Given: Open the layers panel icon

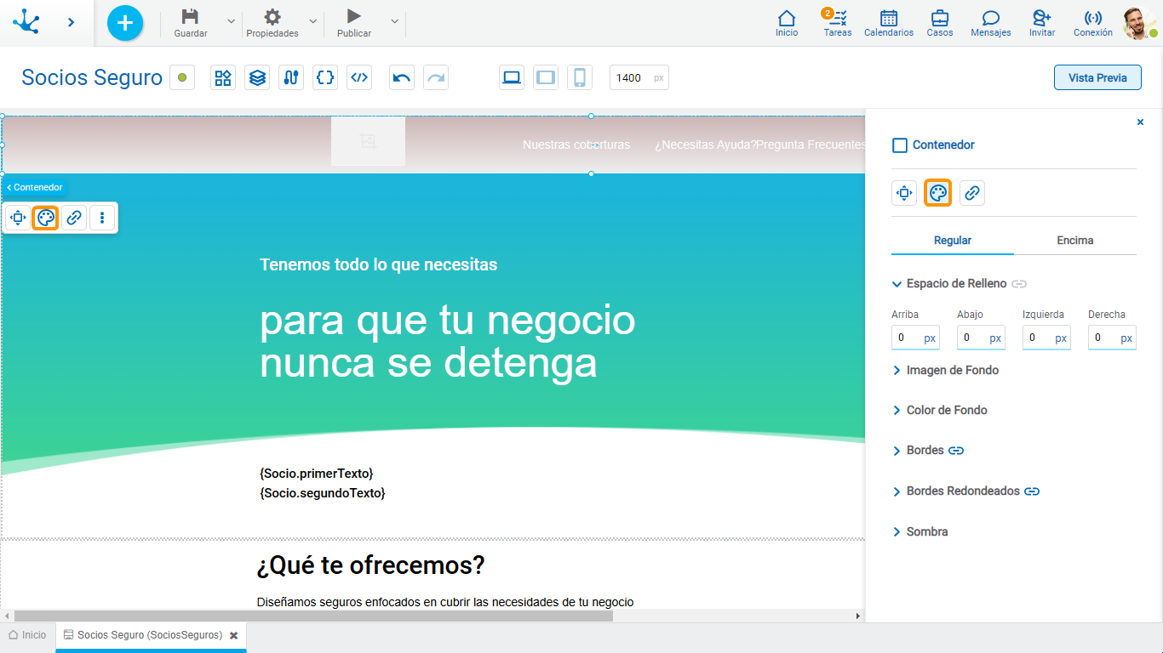Looking at the screenshot, I should [257, 77].
